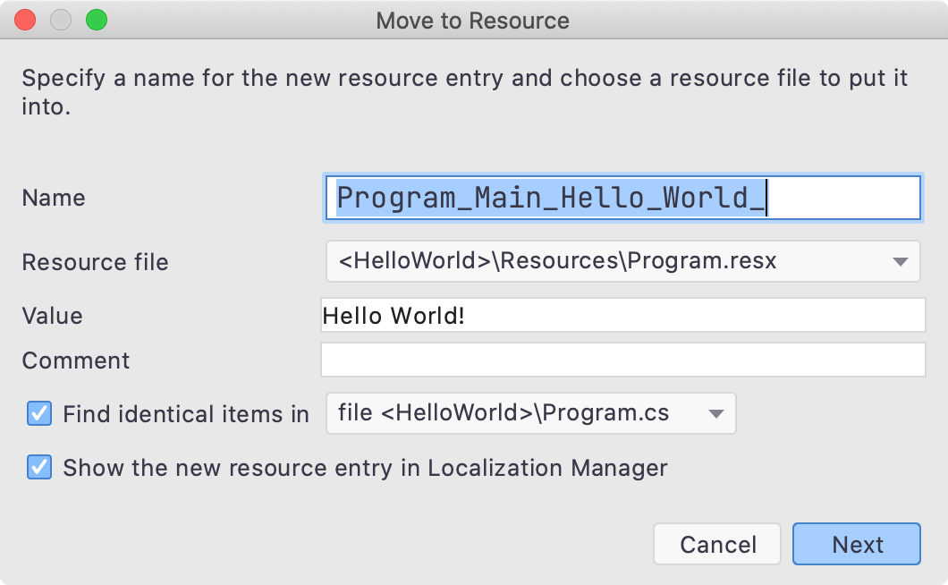The height and width of the screenshot is (585, 948).
Task: Choose <HelloWorld>\Resources\Program.resx in the combo box
Action: (x=623, y=261)
